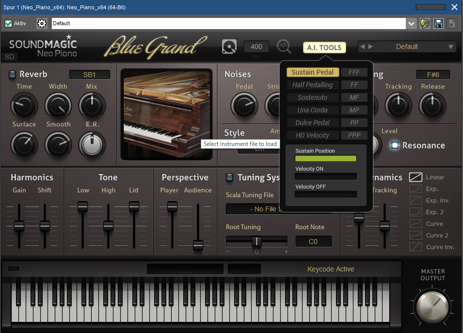The image size is (463, 333).
Task: Click the Default preset name field
Action: [x=229, y=23]
